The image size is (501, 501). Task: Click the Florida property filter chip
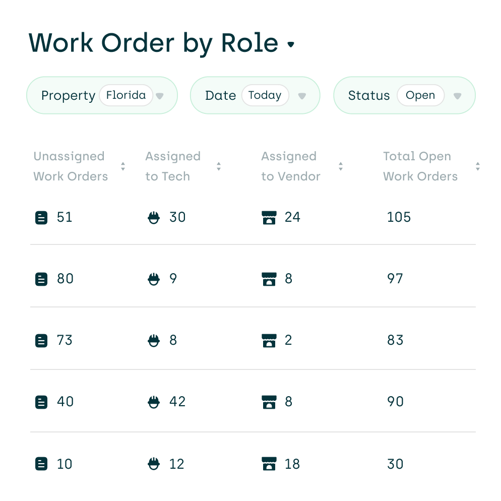click(x=126, y=95)
